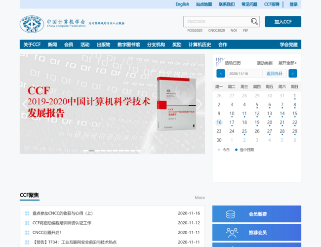Click NOI search suggestion
This screenshot has width=321, height=247.
(234, 31)
